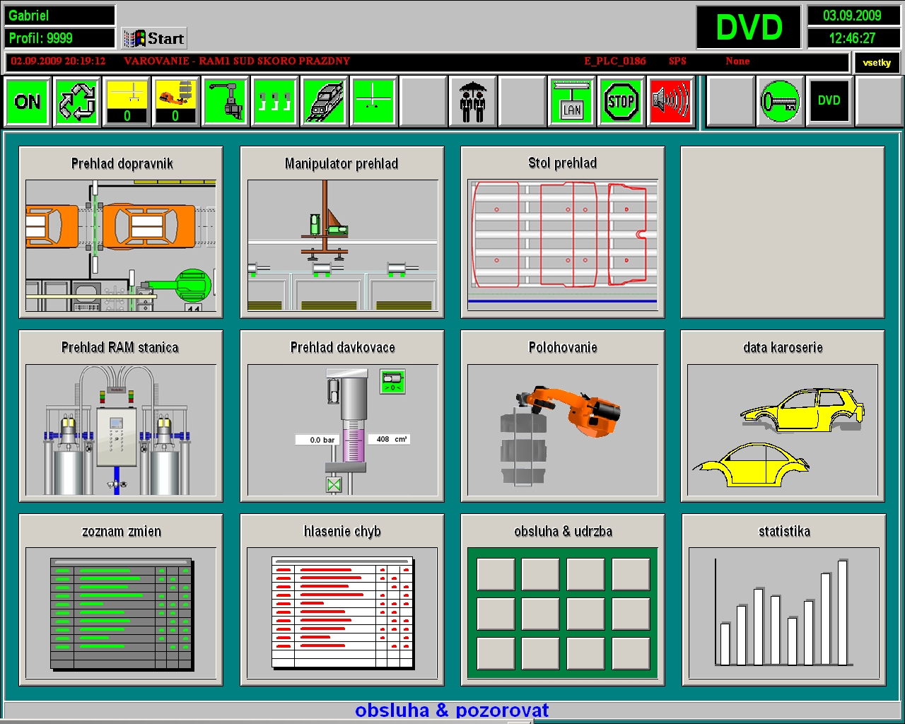Click the yellow 'vsetky' button

(x=877, y=62)
